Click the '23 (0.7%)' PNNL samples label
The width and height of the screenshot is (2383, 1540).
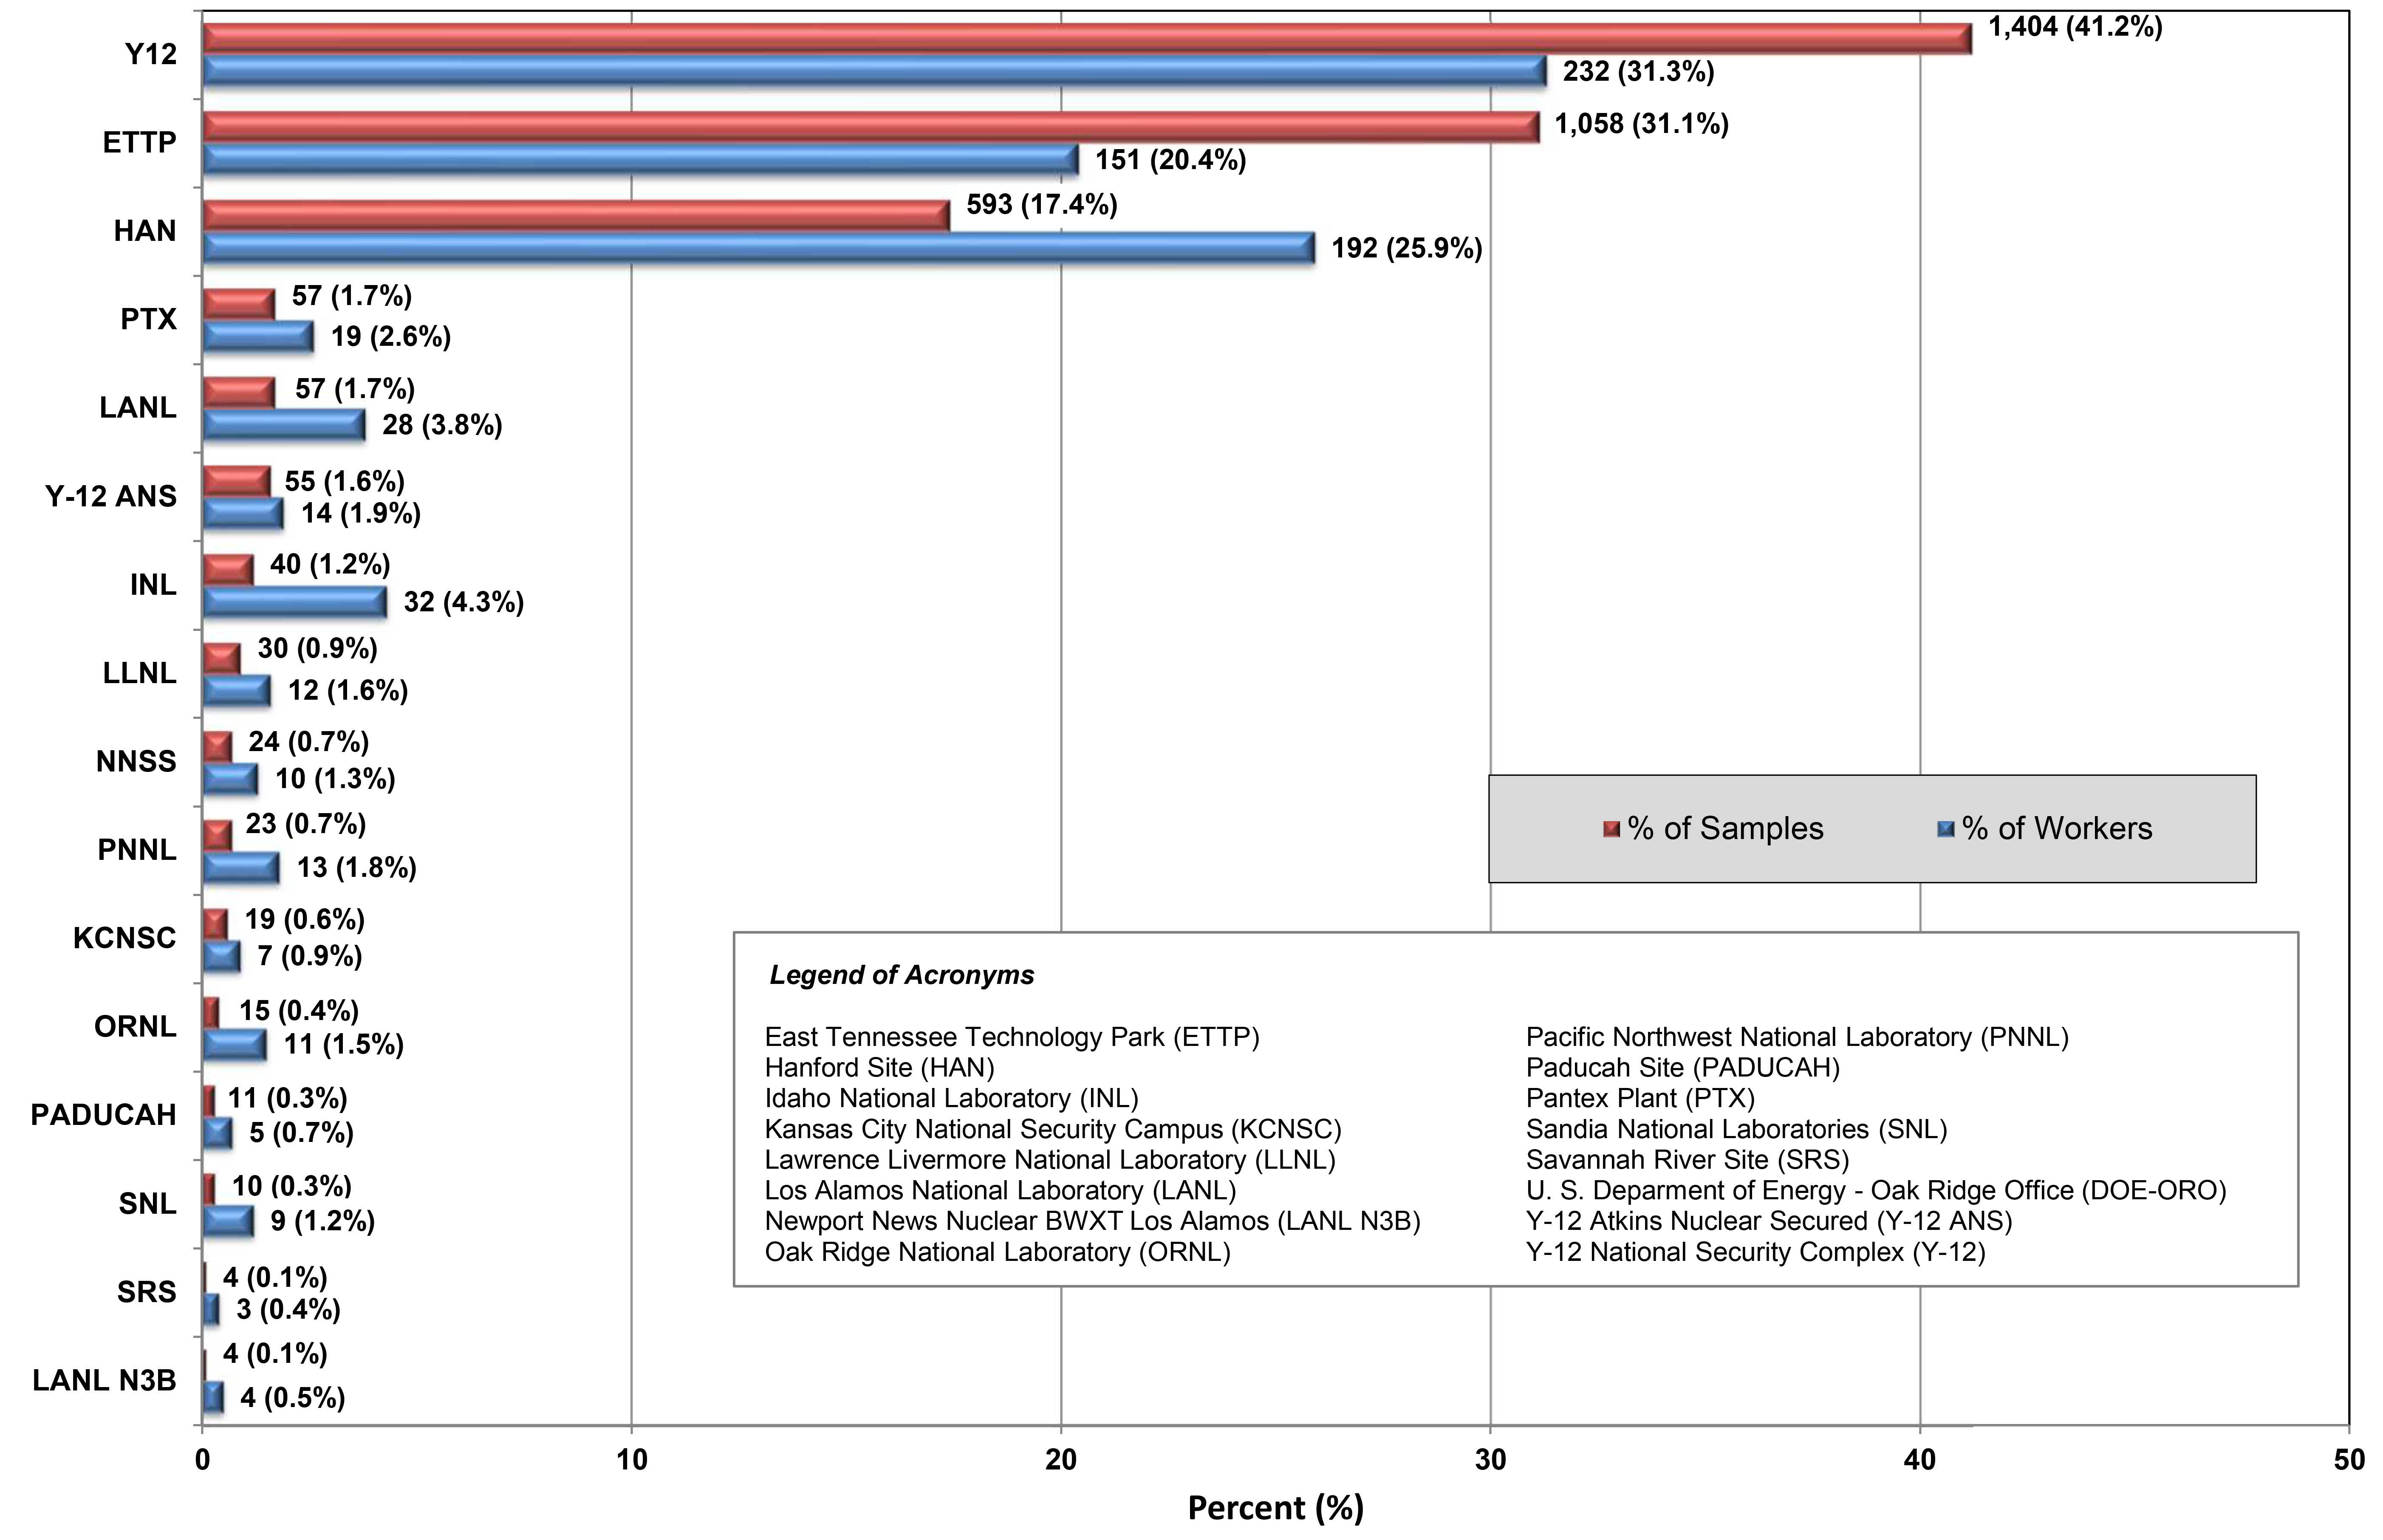tap(306, 824)
